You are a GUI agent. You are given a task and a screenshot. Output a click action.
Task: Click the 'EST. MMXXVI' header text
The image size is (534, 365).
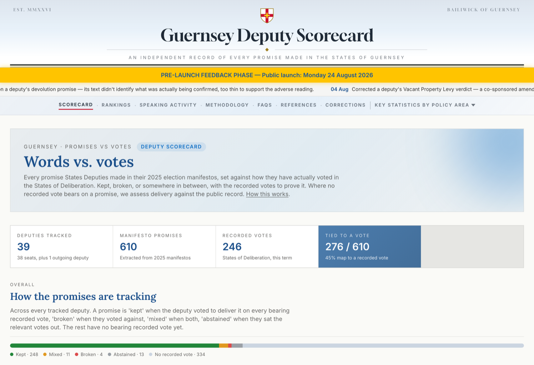(x=32, y=10)
